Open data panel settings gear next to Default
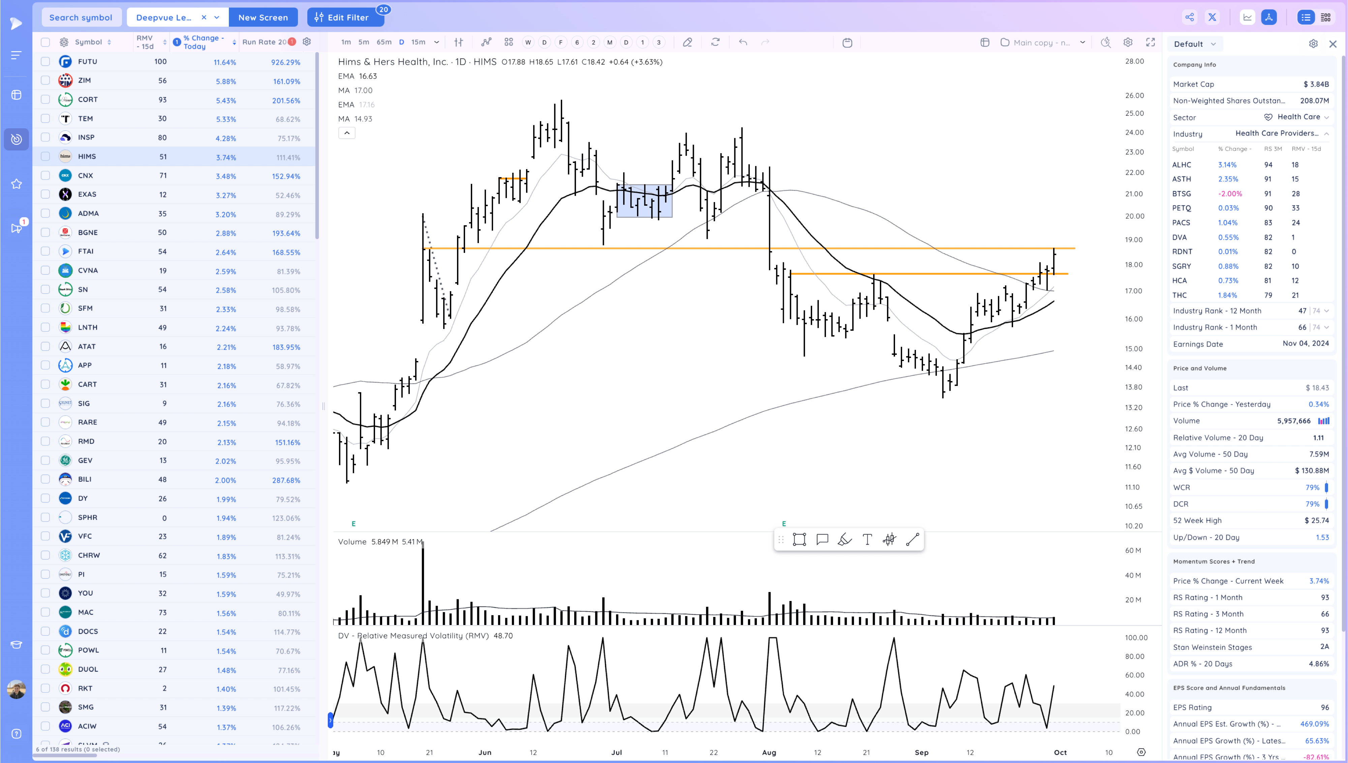1348x763 pixels. click(1313, 43)
